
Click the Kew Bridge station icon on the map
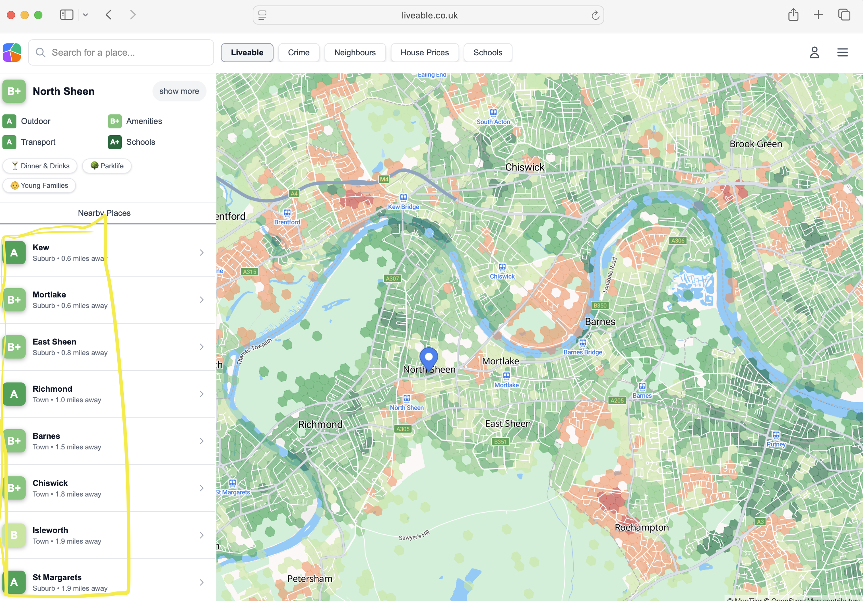coord(403,198)
